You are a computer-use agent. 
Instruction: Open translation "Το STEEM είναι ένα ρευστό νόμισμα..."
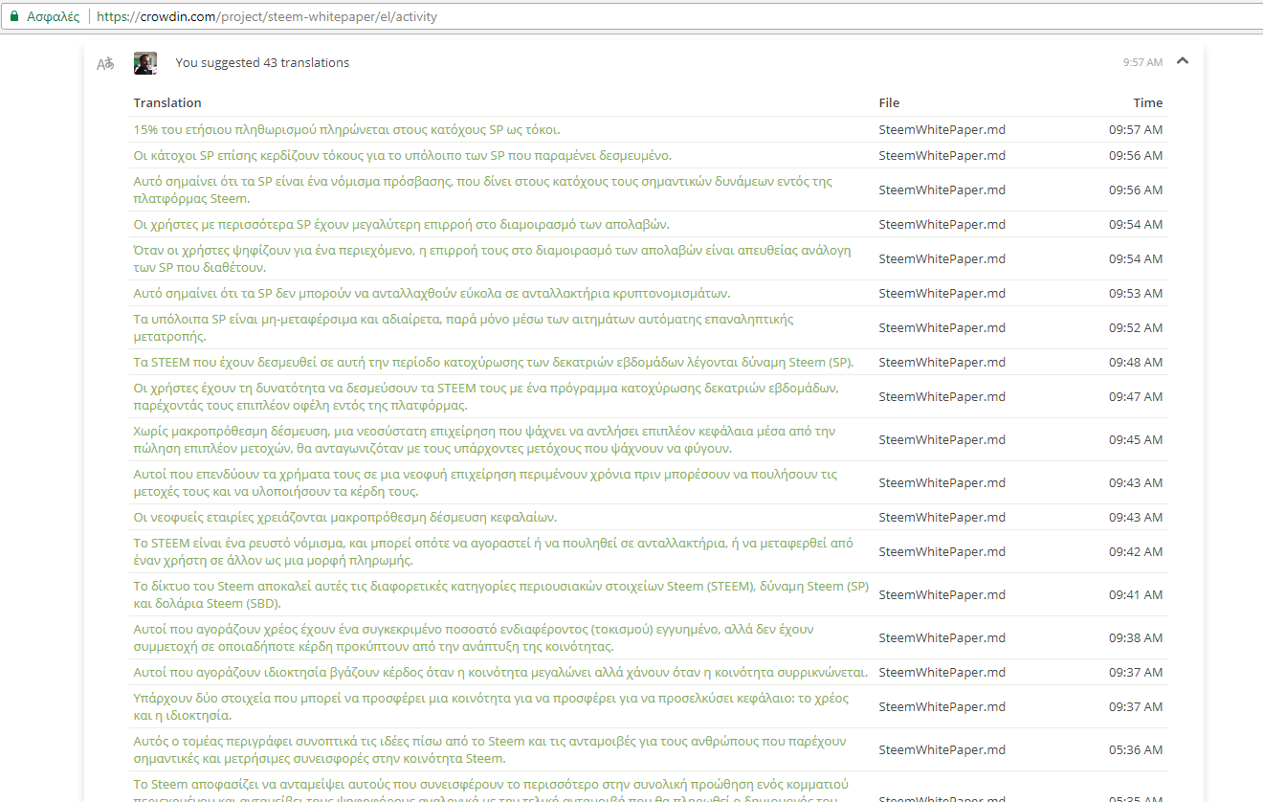coord(494,551)
